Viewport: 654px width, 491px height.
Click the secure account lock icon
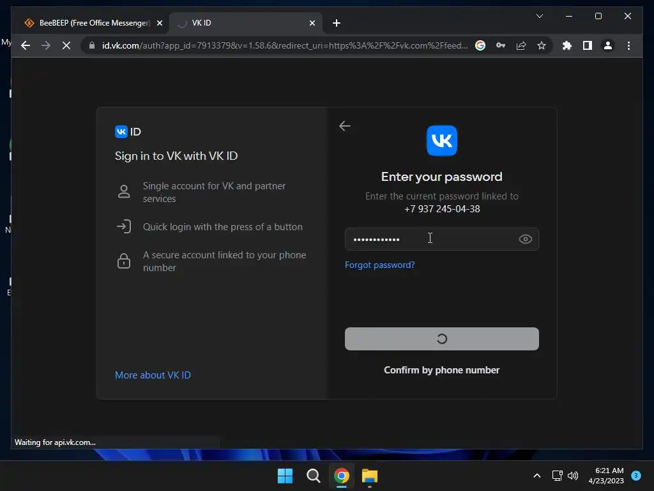click(x=124, y=261)
